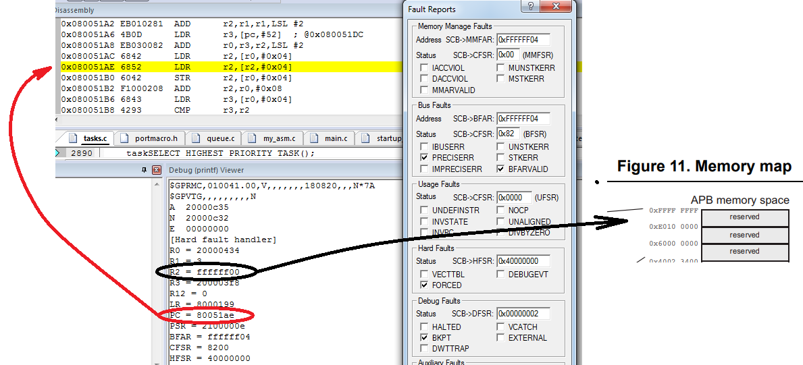Click the tasks.c file icon on its tab
This screenshot has width=803, height=365.
(x=74, y=138)
